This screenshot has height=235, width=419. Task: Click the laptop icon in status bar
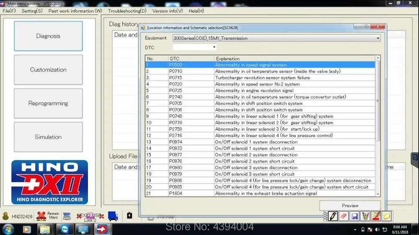point(67,216)
